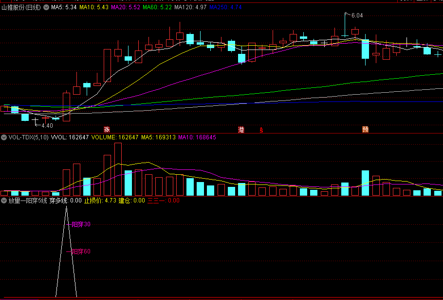Click the 穿多线: 0.00 value

tap(66, 200)
